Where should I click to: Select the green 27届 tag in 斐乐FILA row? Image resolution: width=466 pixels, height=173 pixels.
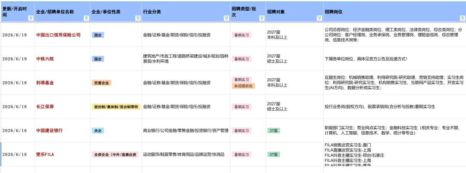point(274,154)
